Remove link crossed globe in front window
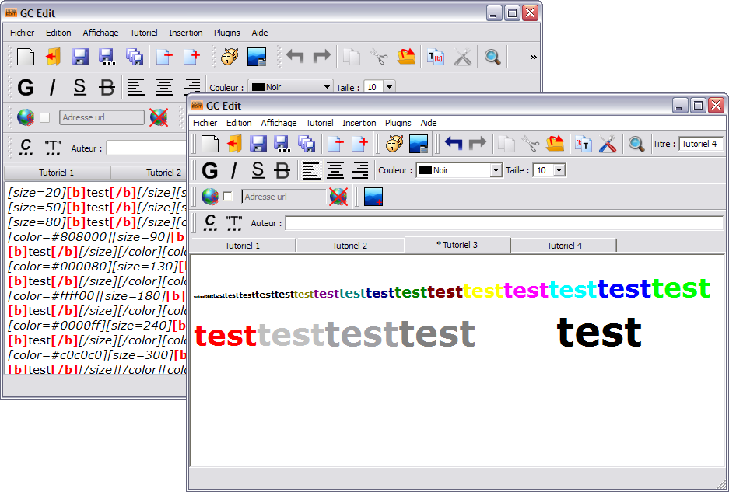The image size is (729, 492). click(x=338, y=197)
